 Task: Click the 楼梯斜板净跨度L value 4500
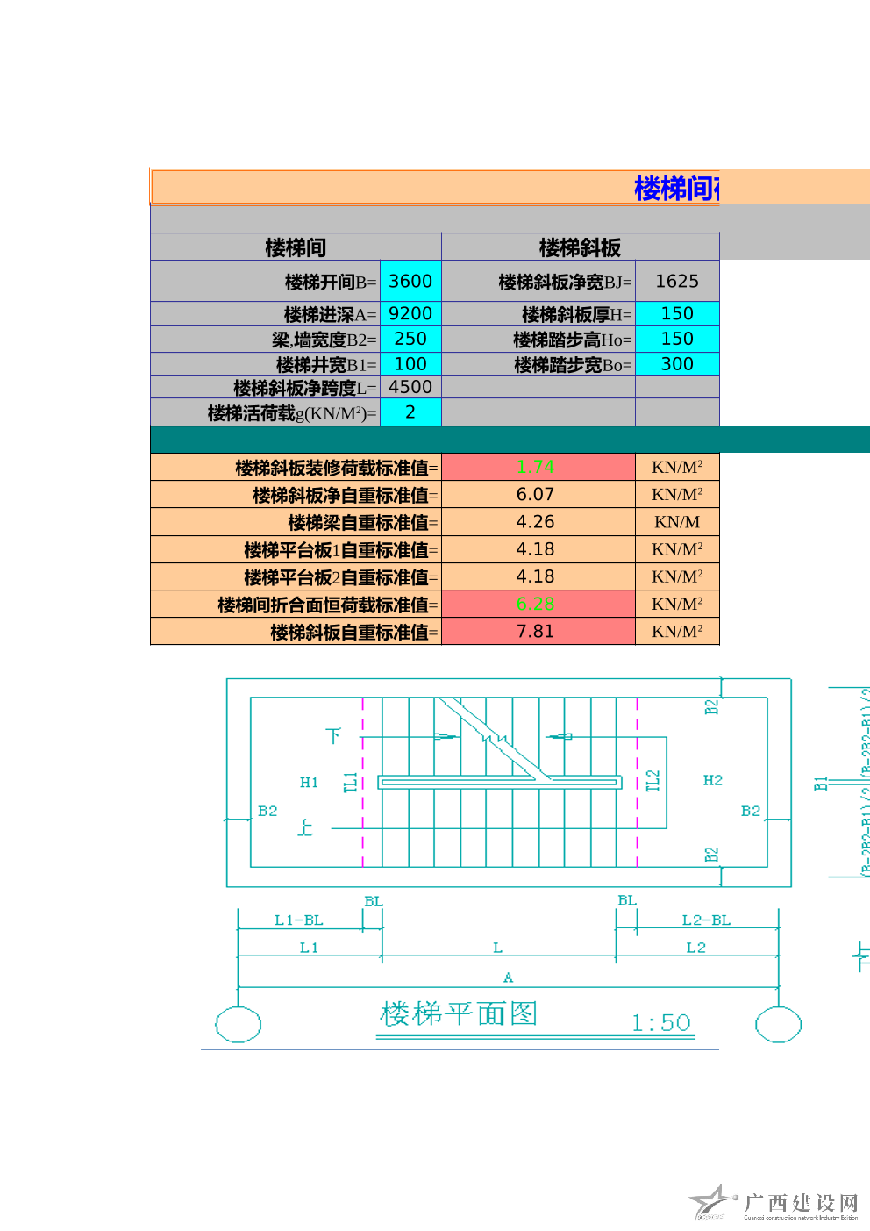point(410,387)
